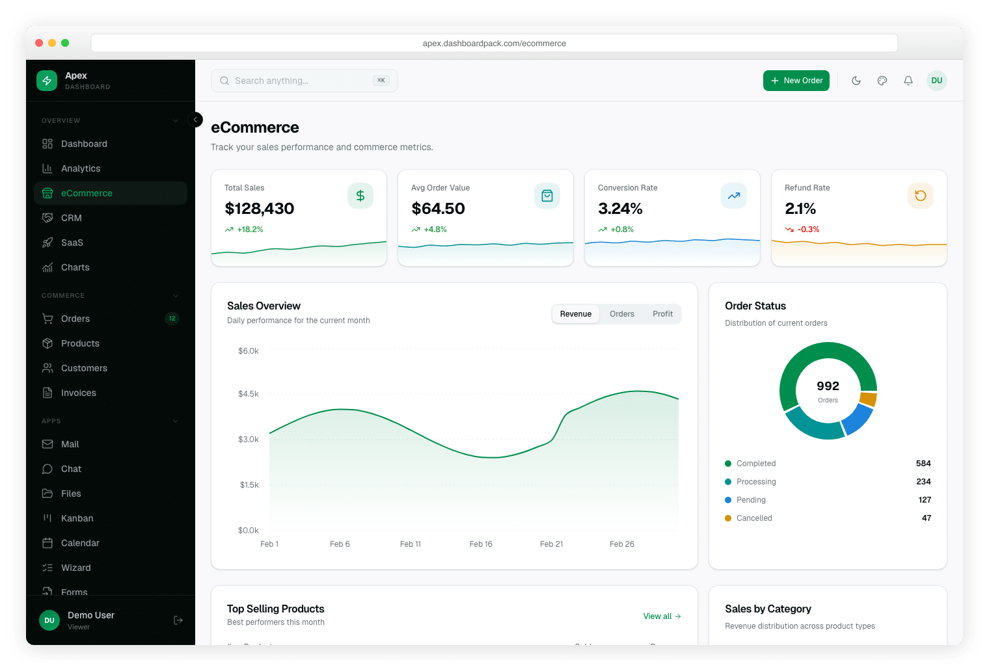Toggle dark mode with the moon icon
989x671 pixels.
point(856,80)
